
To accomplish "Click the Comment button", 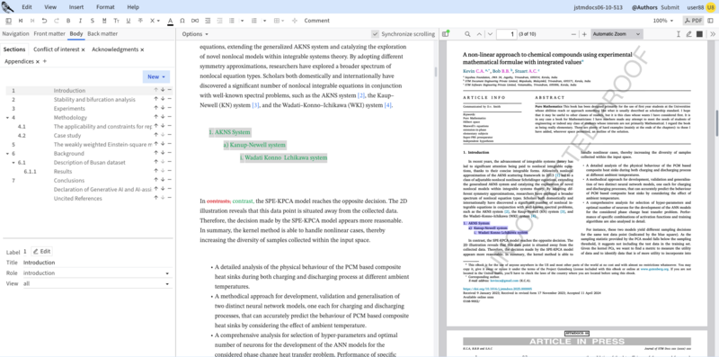I will coord(317,21).
